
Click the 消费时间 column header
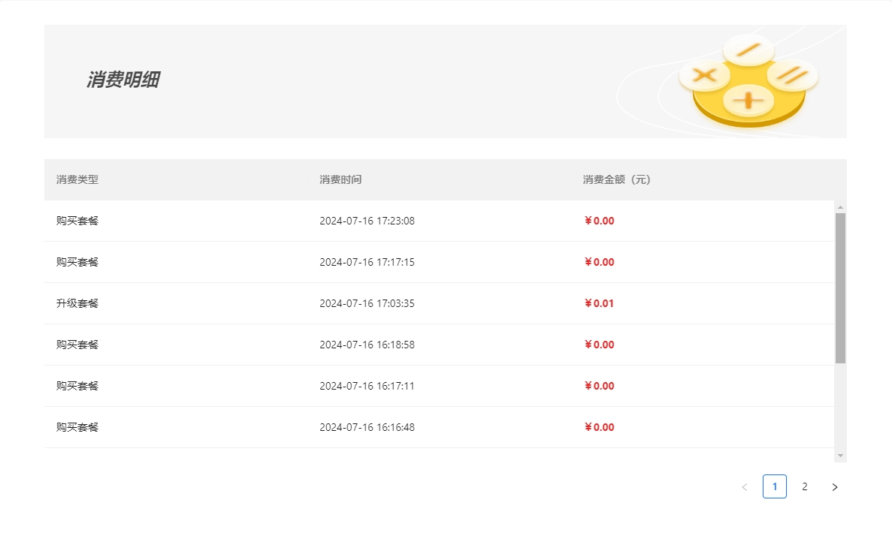[340, 180]
